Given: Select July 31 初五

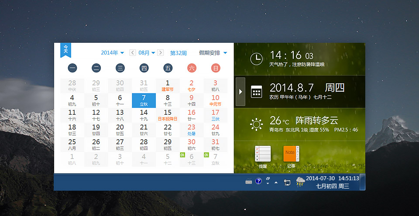Looking at the screenshot, I should tap(144, 86).
